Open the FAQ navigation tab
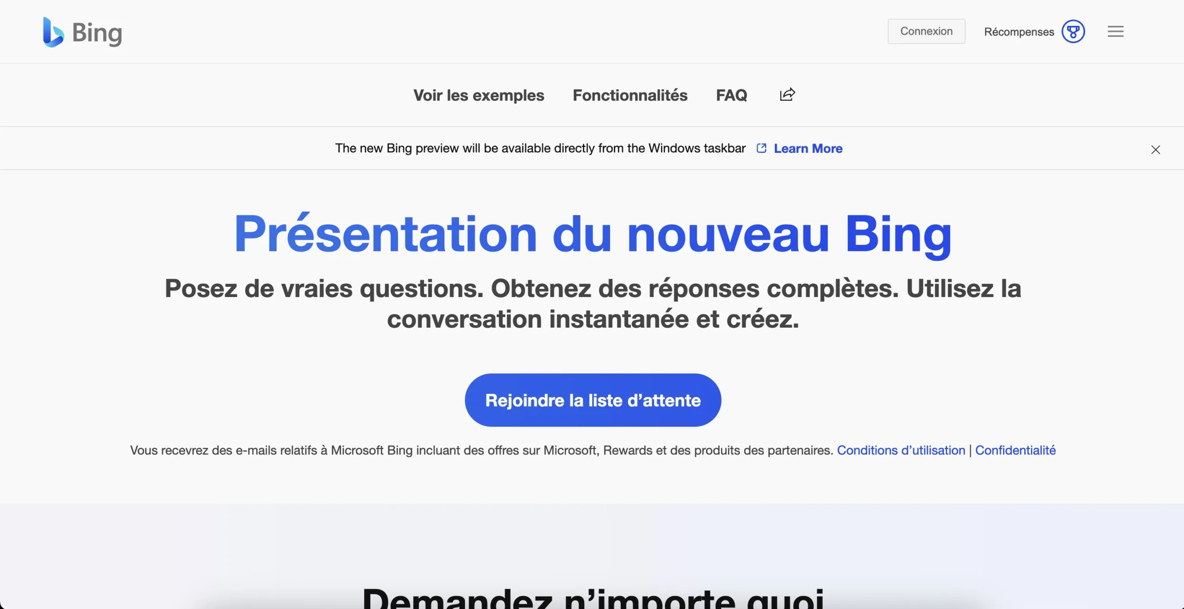This screenshot has height=609, width=1184. tap(731, 95)
